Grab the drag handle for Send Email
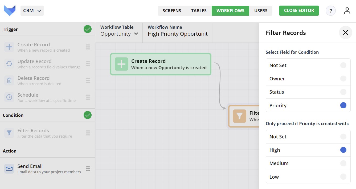 click(x=88, y=169)
